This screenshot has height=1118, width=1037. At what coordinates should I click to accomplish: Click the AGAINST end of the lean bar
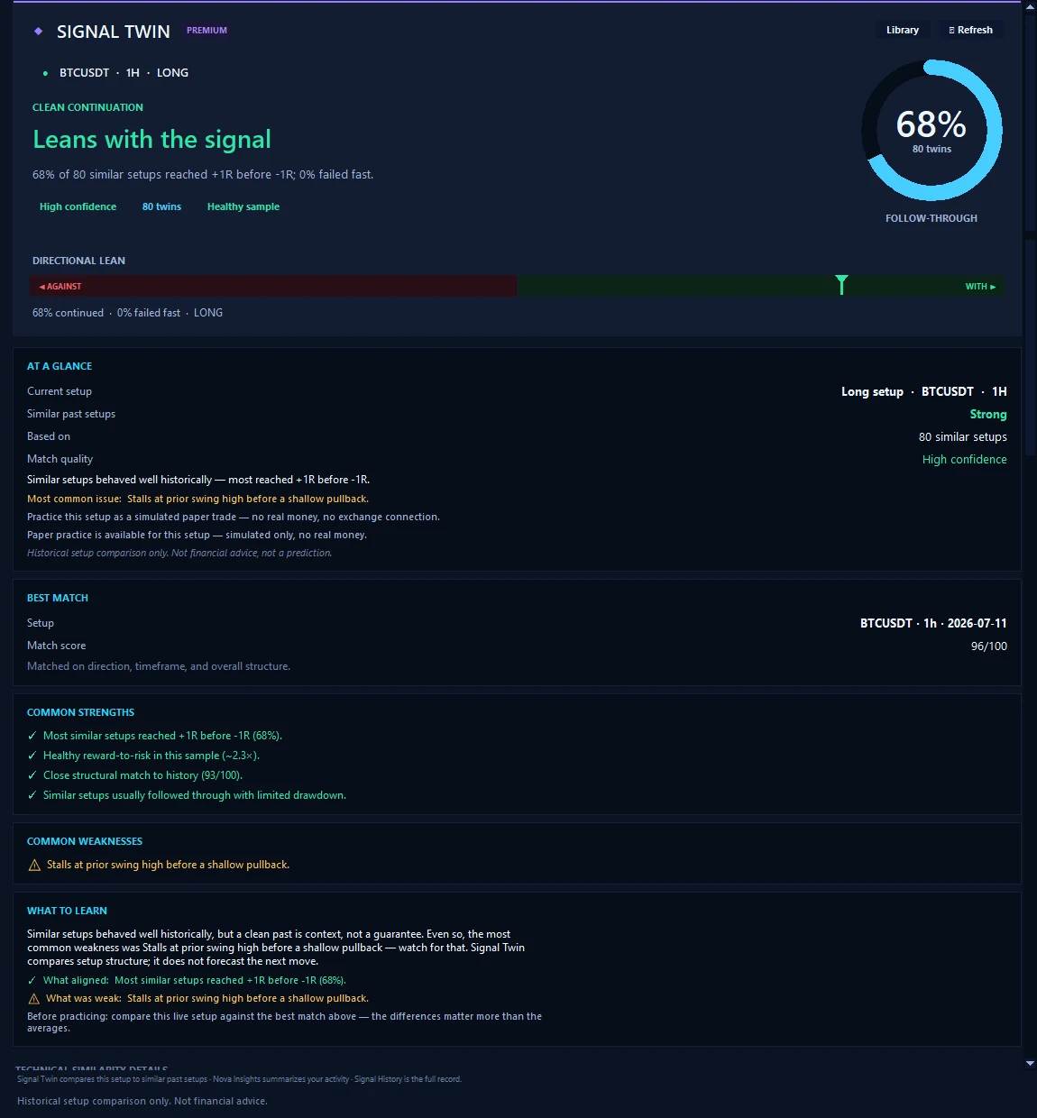60,287
